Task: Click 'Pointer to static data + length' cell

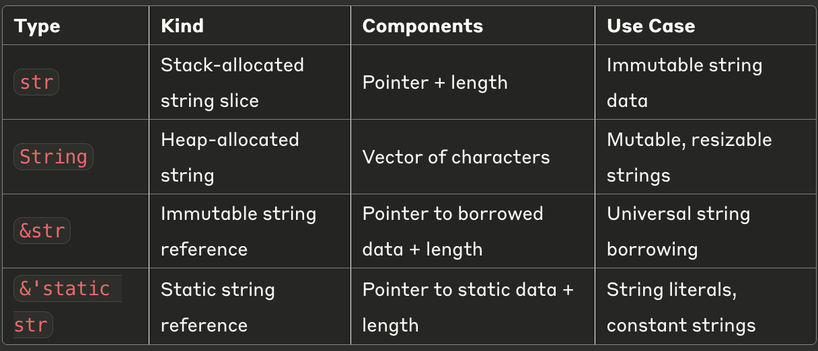Action: (x=473, y=307)
